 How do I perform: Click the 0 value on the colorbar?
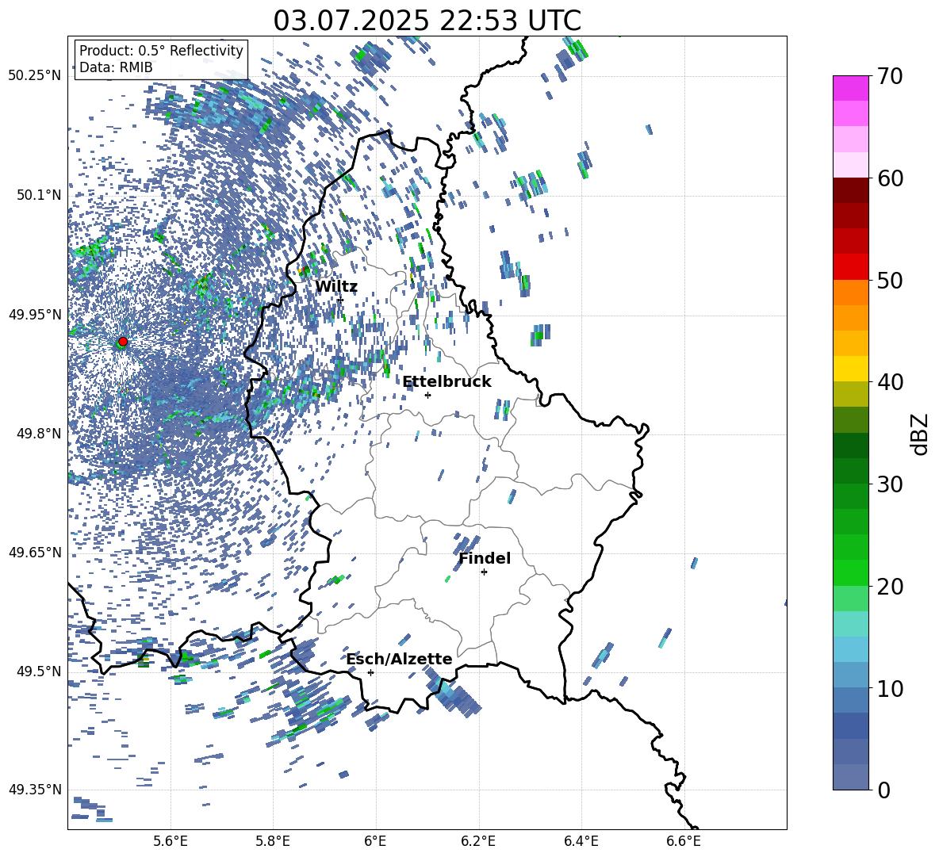coord(884,790)
